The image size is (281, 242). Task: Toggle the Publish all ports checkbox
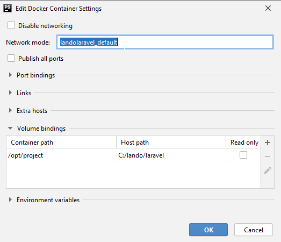pos(11,58)
